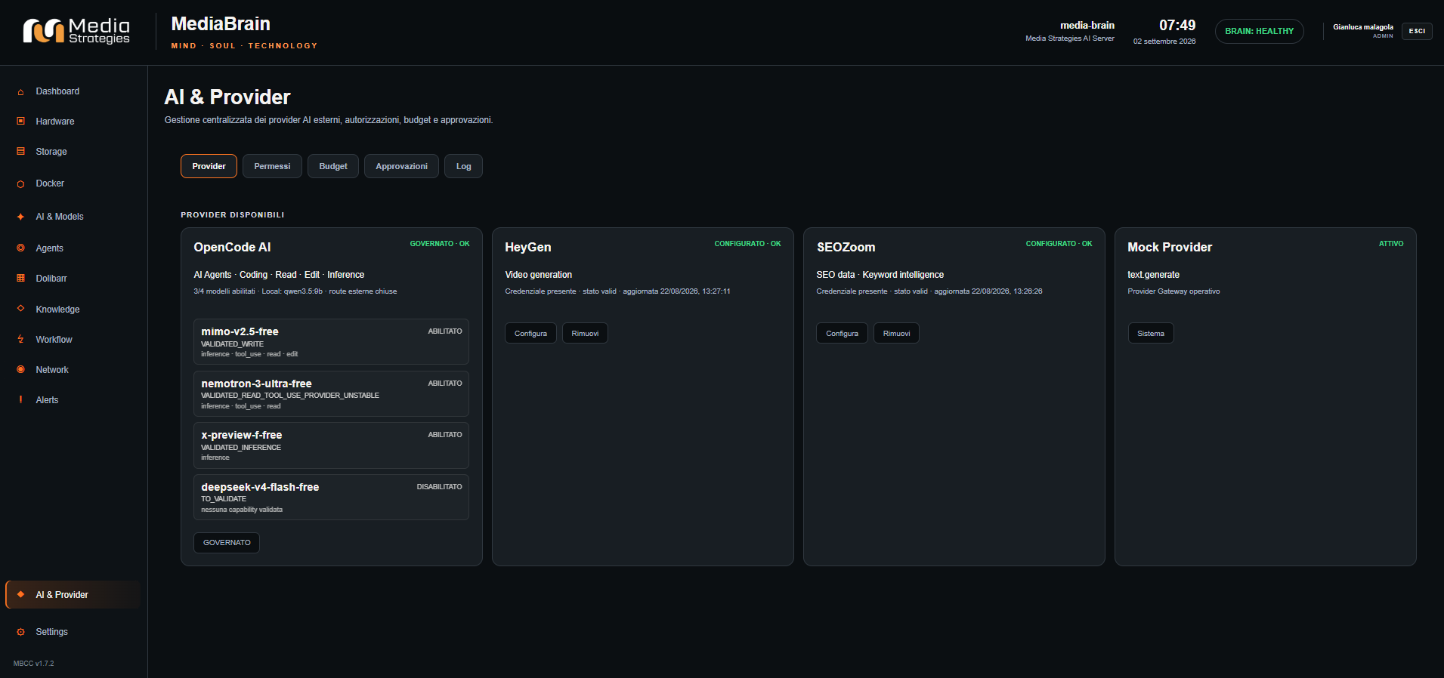Go to the Storage page

click(x=73, y=152)
